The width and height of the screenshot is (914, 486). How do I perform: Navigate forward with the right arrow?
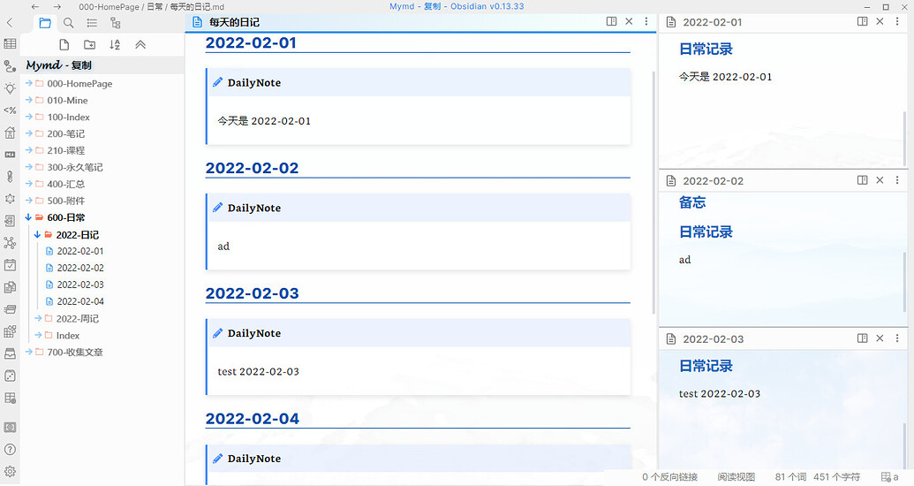pyautogui.click(x=57, y=6)
